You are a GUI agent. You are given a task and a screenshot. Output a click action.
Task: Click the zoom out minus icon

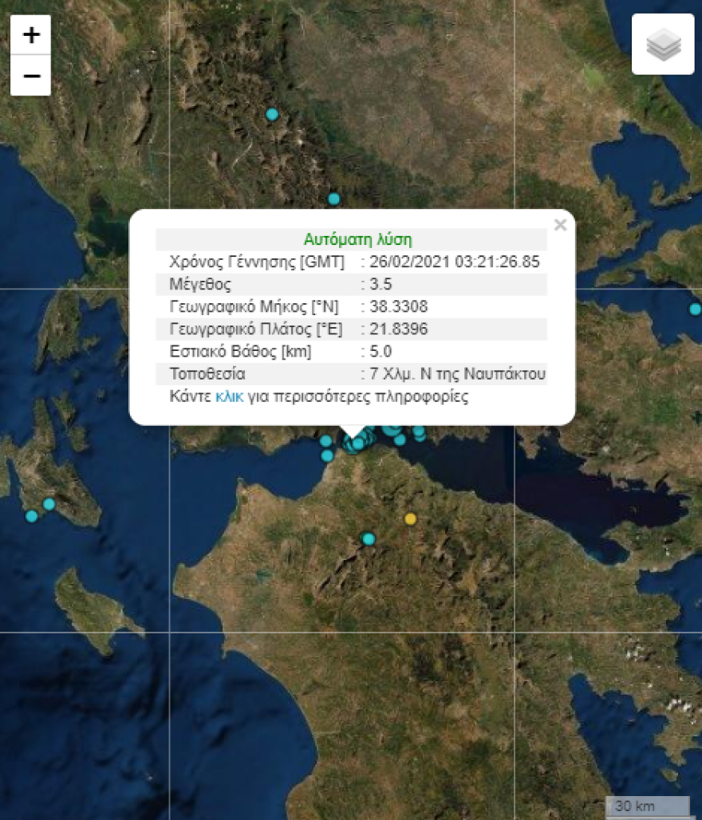pyautogui.click(x=30, y=76)
